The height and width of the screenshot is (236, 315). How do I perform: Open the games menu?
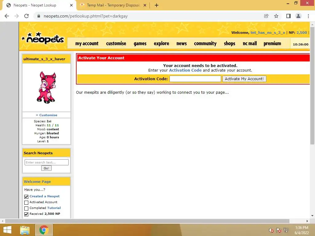pos(140,43)
